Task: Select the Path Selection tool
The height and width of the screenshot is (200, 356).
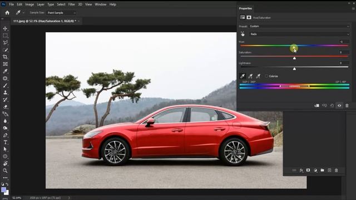Action: pos(5,149)
